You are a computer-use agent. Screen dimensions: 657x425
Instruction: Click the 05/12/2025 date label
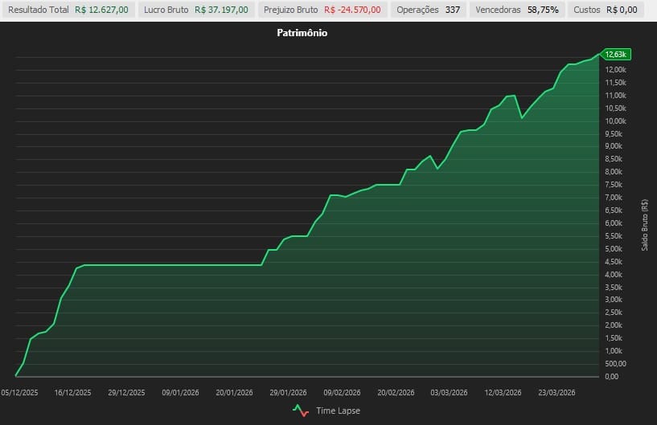(x=20, y=393)
